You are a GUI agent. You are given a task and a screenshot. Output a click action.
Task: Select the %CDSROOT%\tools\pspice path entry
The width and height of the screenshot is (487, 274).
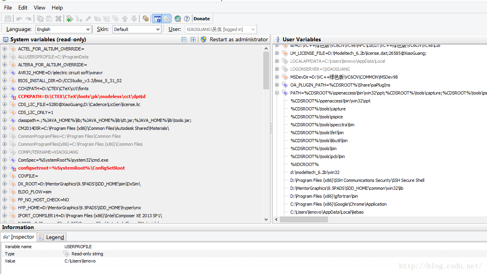pyautogui.click(x=316, y=117)
